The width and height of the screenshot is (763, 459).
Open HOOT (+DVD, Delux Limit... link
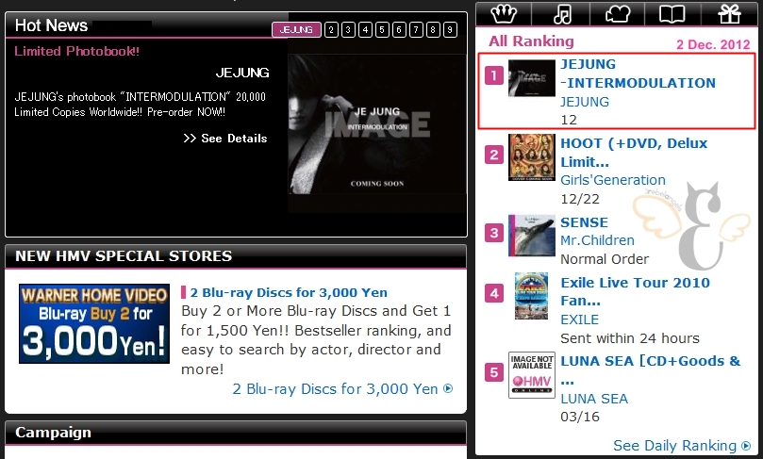[634, 152]
